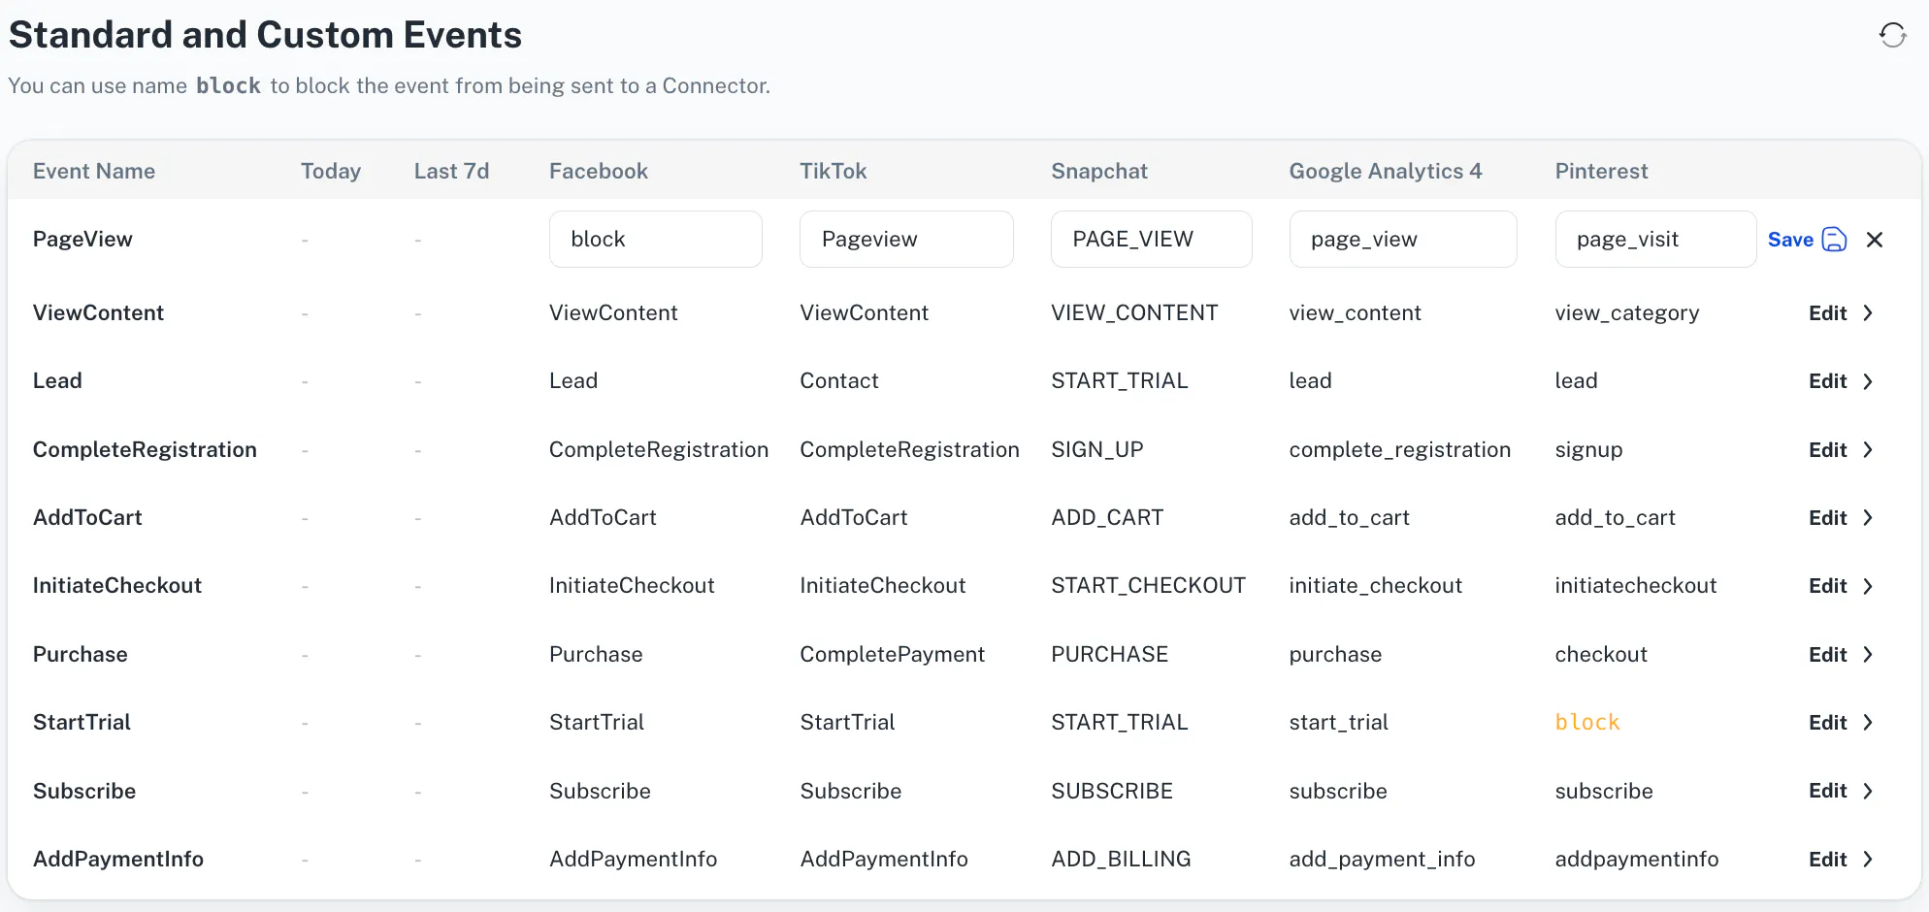Viewport: 1929px width, 912px height.
Task: Edit the Purchase event row
Action: click(1827, 655)
